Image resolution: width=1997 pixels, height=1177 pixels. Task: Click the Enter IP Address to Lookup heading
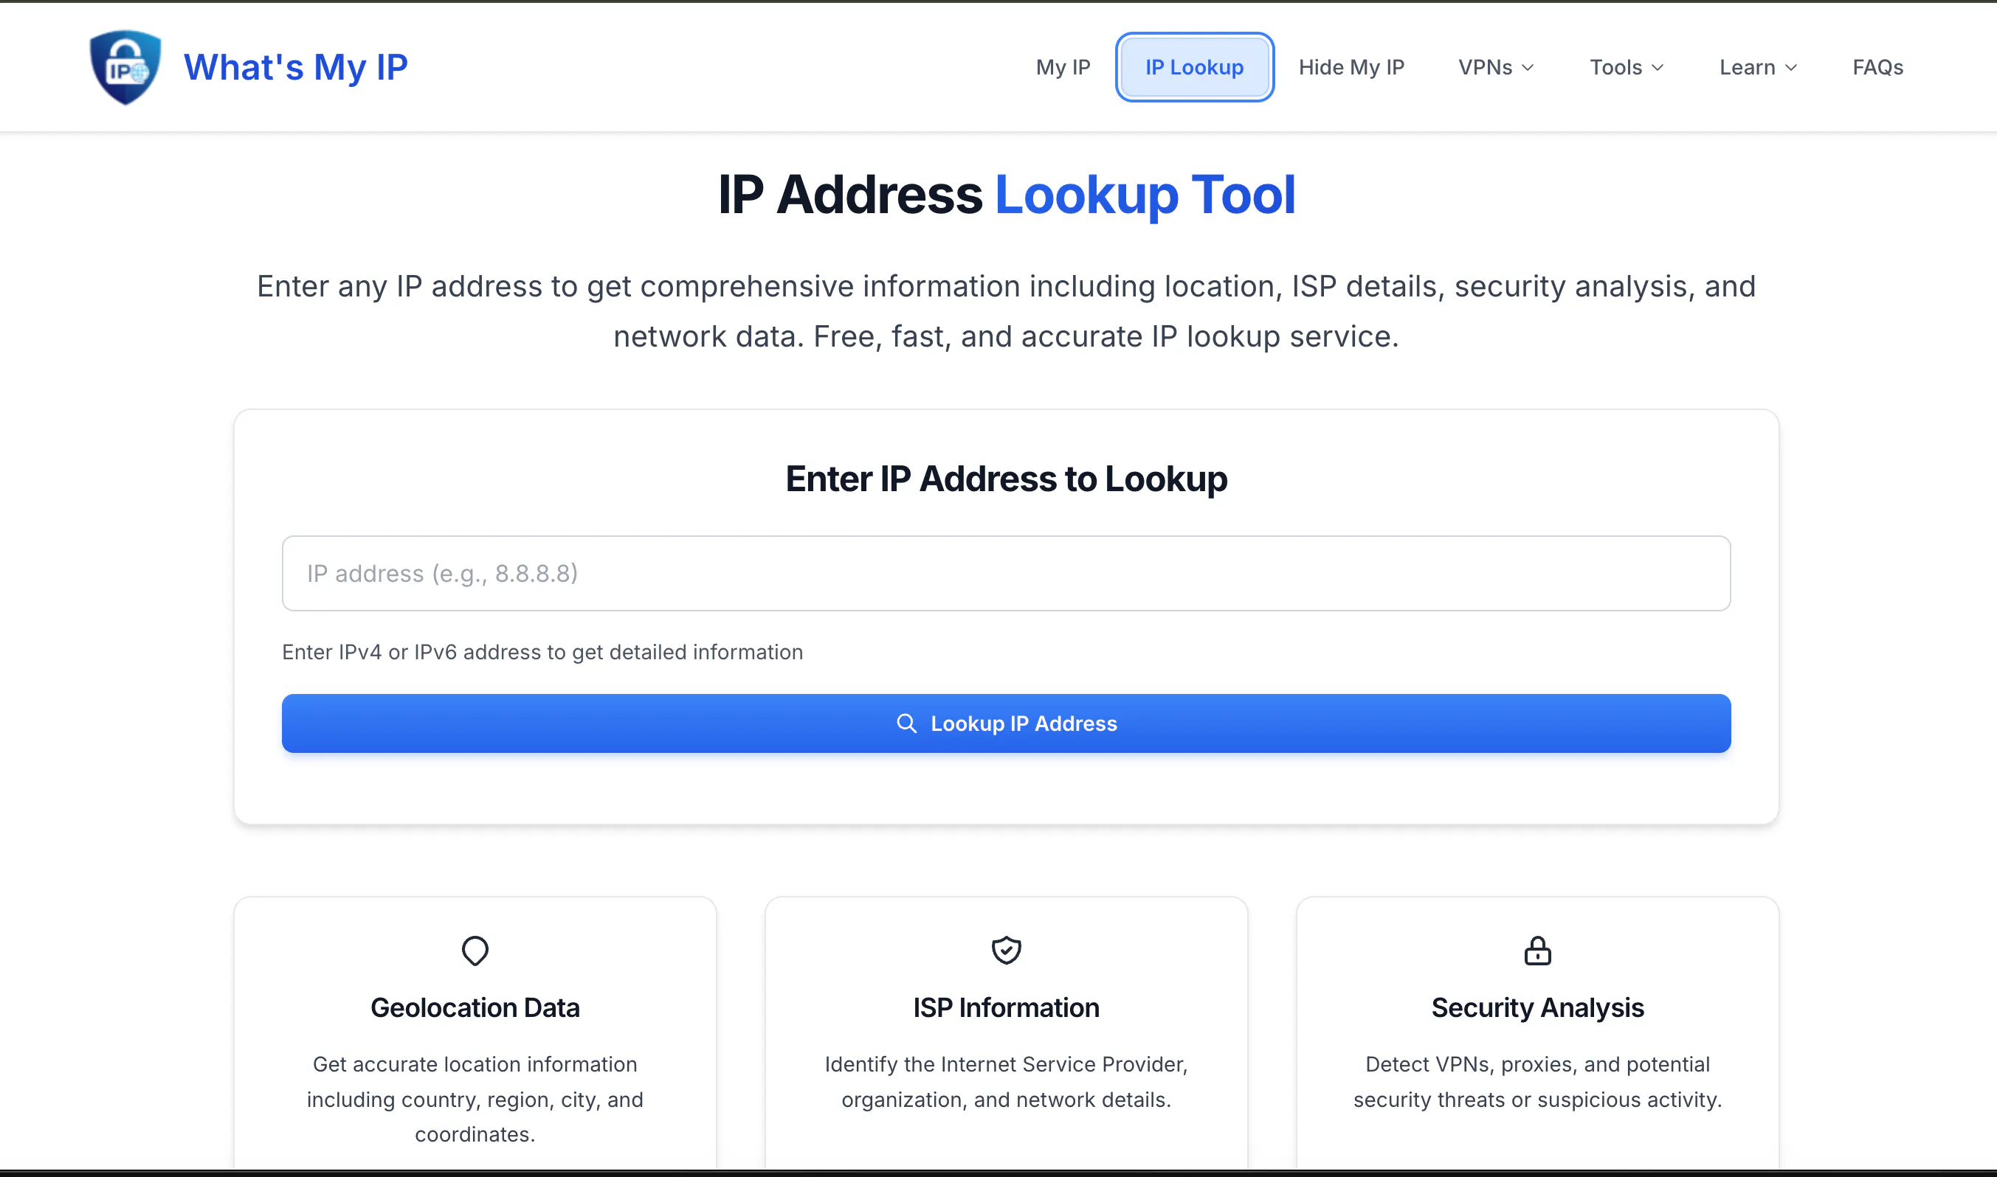[x=1007, y=479]
